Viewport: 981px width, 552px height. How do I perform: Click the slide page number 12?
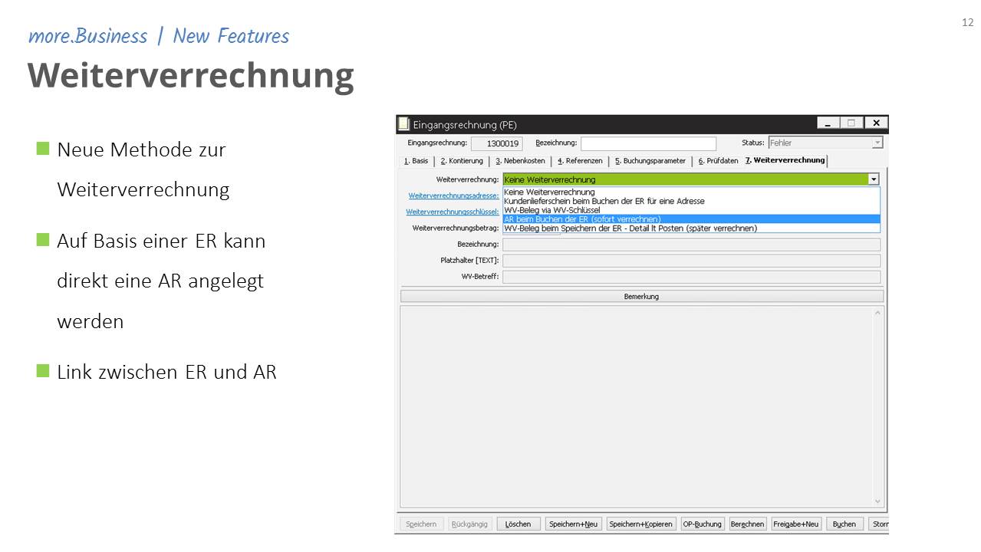coord(967,22)
